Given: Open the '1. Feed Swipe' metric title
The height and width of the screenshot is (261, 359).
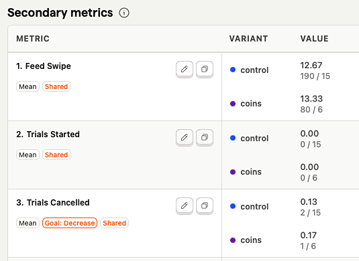Looking at the screenshot, I should 44,66.
